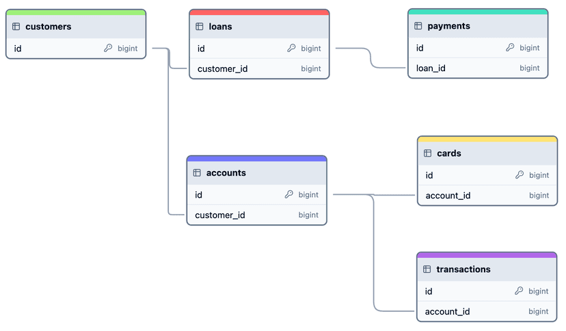Select the customer_id row in accounts
The image size is (566, 331).
pos(220,215)
